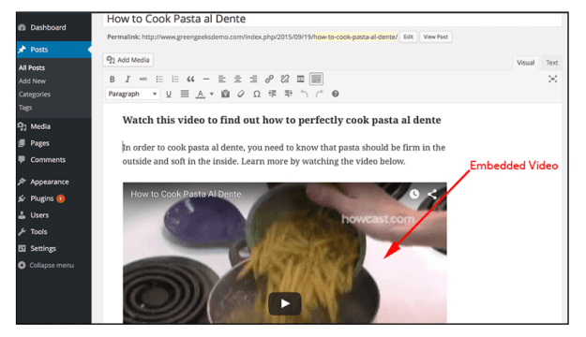
Task: Toggle the toolbar kitchen sink button
Action: pos(316,80)
